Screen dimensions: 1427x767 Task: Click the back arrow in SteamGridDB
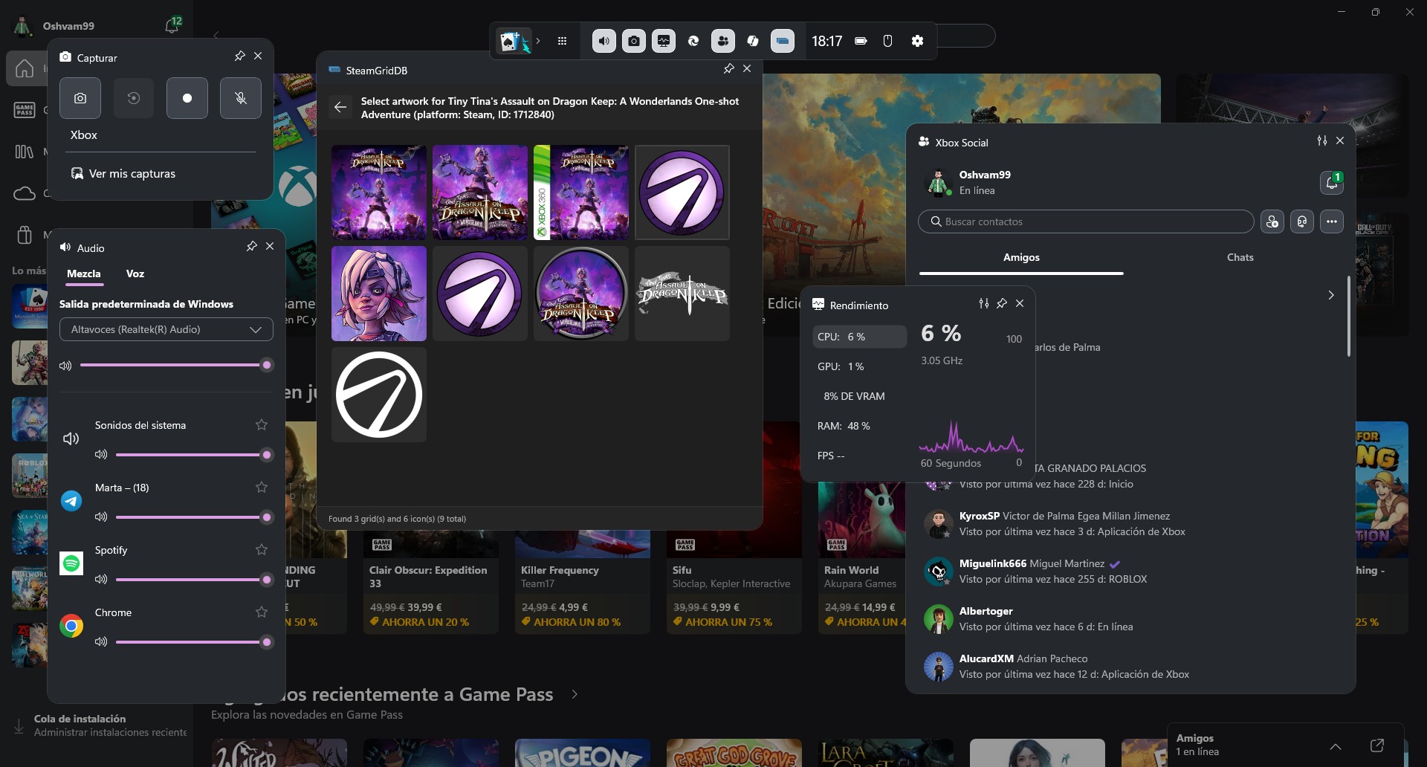tap(340, 107)
